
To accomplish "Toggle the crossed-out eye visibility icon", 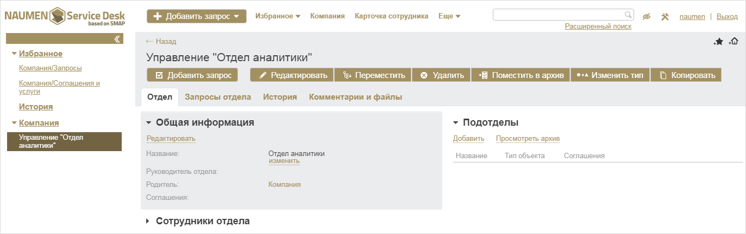I will [646, 16].
